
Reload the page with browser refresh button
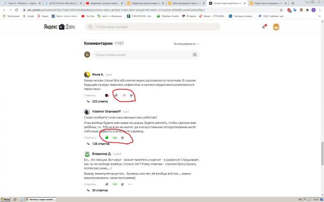(17, 10)
